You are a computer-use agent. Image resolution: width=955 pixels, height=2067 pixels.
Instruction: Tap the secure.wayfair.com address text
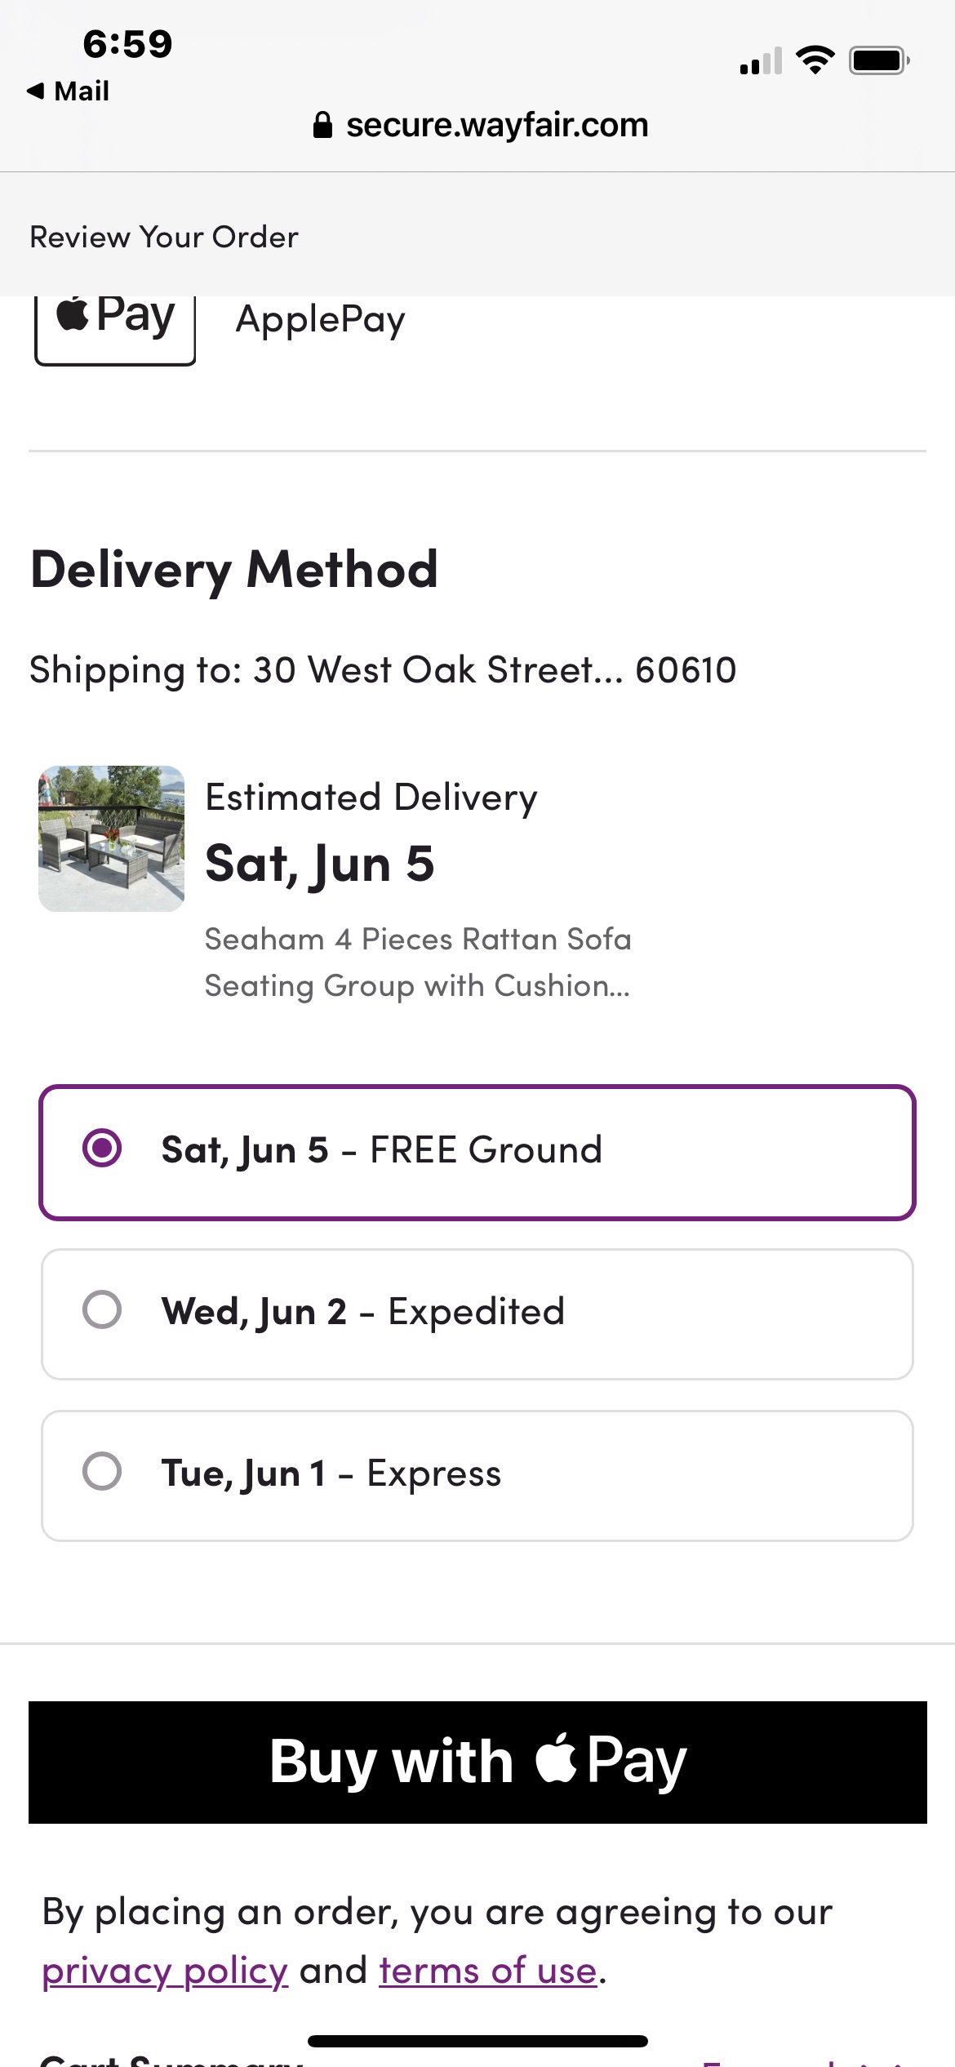(x=496, y=125)
